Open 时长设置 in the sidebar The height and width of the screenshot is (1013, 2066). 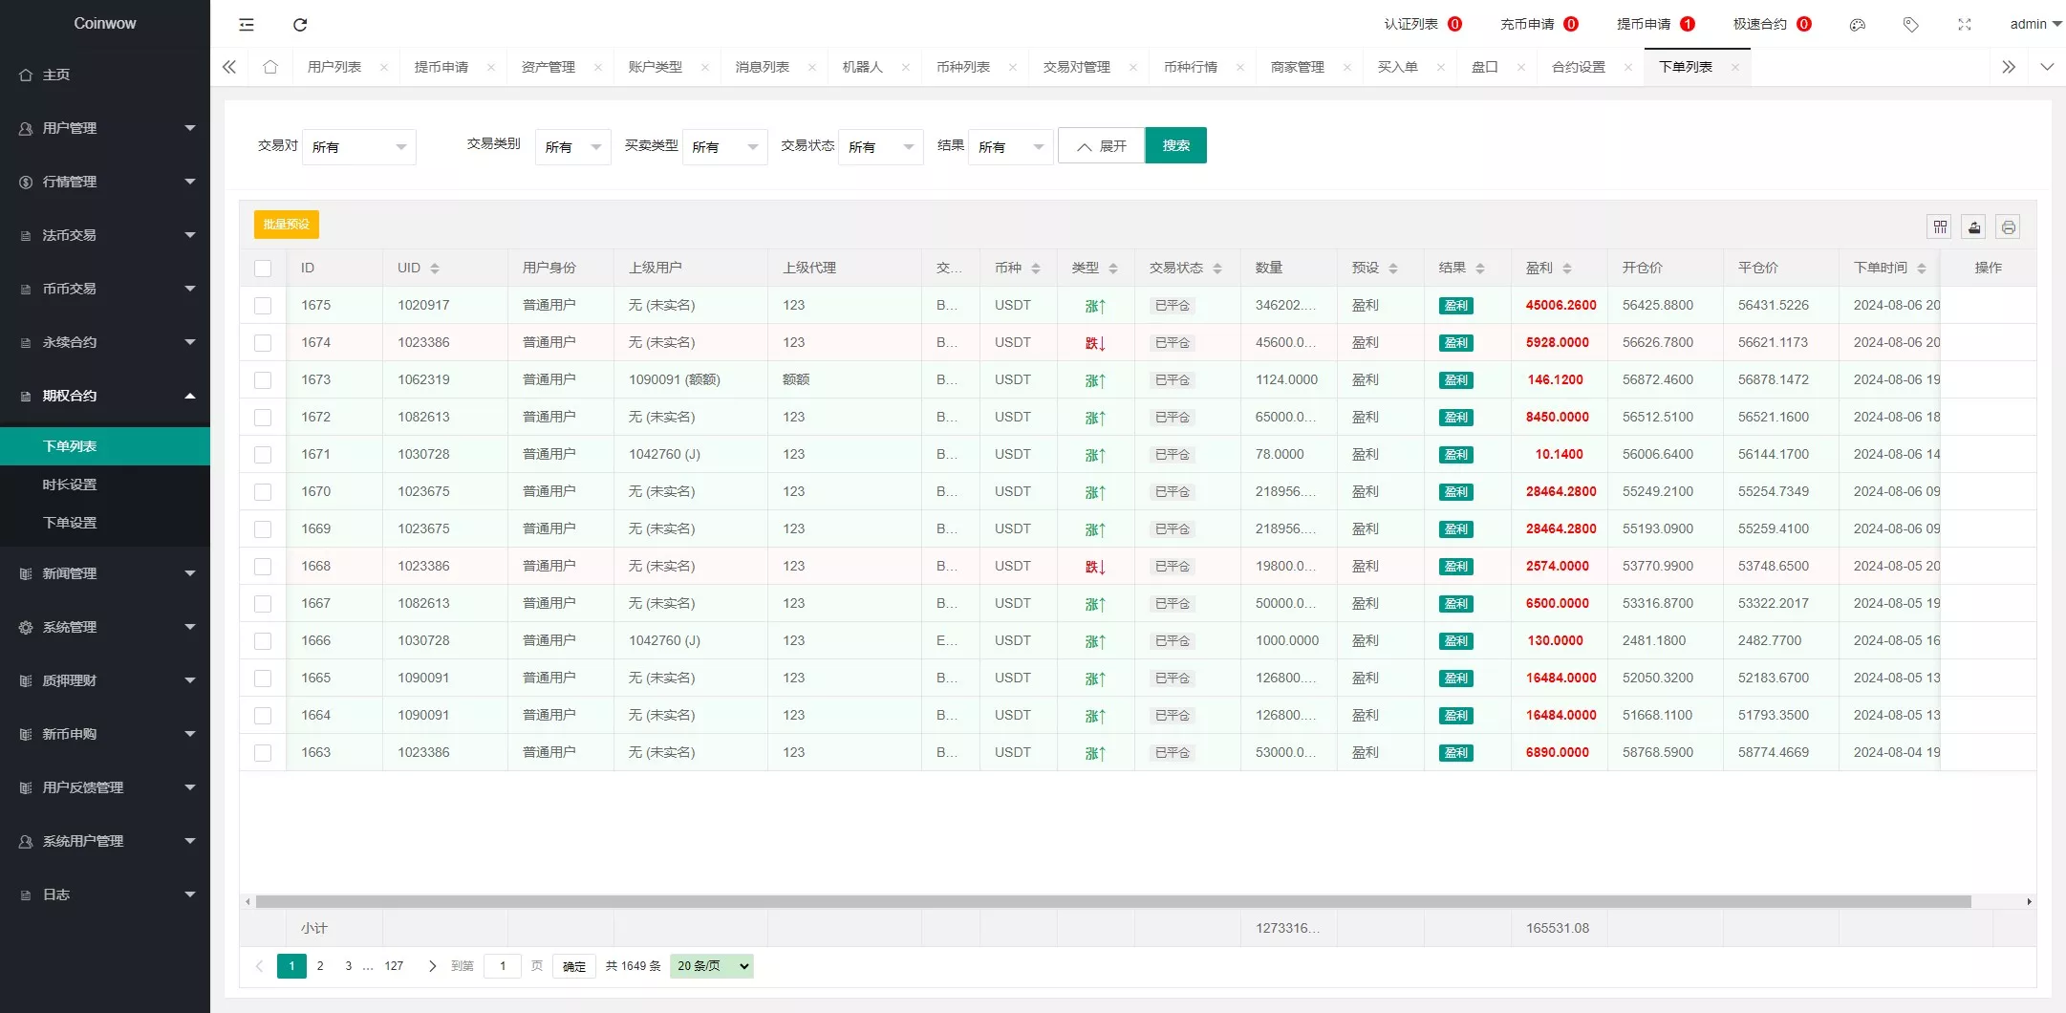tap(70, 485)
